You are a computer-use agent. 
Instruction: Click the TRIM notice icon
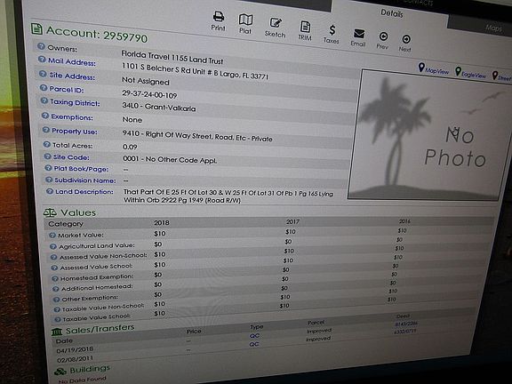pyautogui.click(x=305, y=27)
